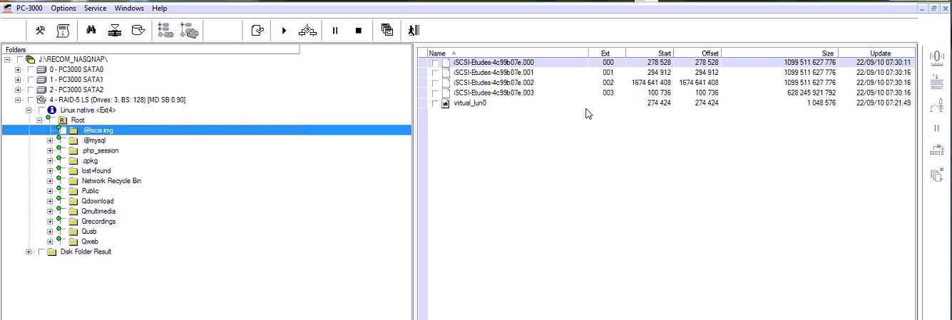Check the box for virtual_lun0
Screen dimensions: 952x320
[435, 103]
